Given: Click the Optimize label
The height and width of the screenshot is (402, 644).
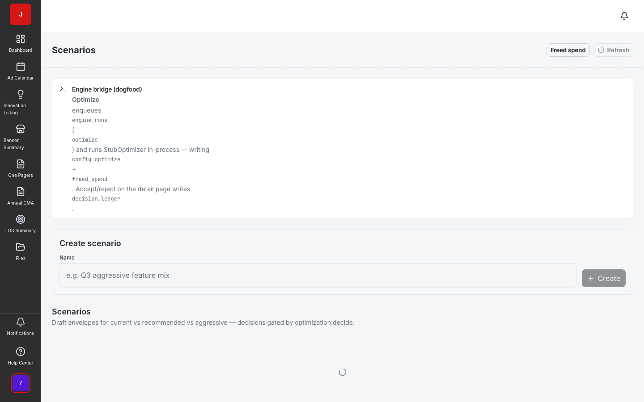Looking at the screenshot, I should [85, 100].
